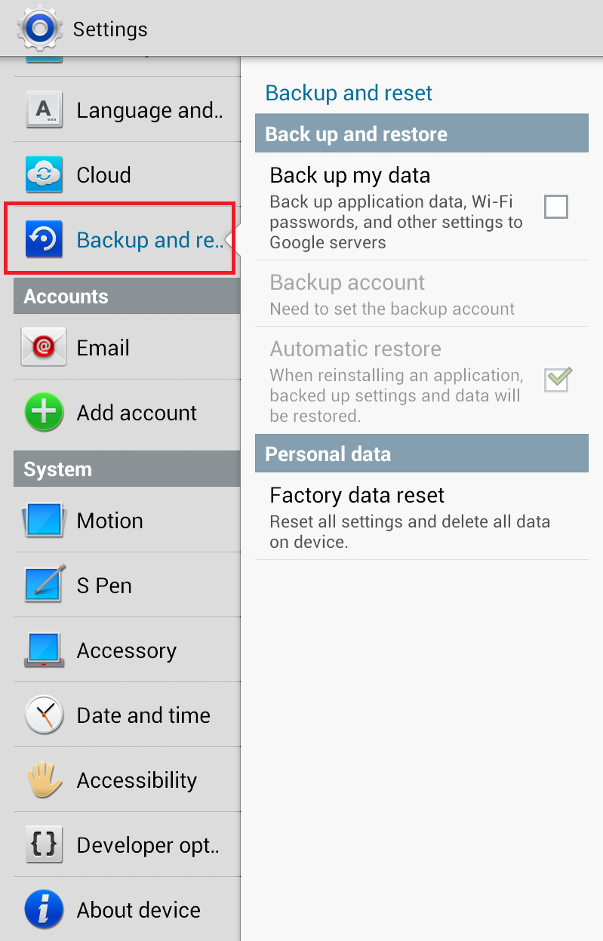Viewport: 603px width, 941px height.
Task: Tap the About device info icon
Action: [45, 909]
